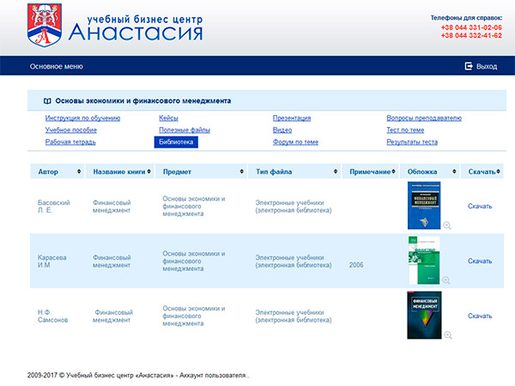Click the book icon beside the course title
Image resolution: width=515 pixels, height=386 pixels.
47,100
